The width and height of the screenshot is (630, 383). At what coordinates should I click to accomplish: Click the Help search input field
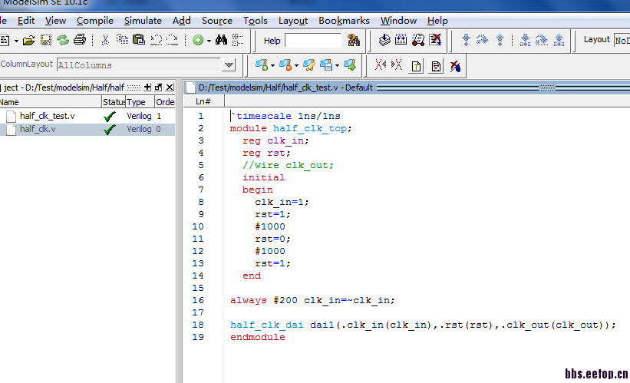tap(313, 41)
